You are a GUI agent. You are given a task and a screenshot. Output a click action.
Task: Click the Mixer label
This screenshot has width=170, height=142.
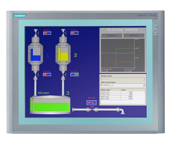tap(44, 93)
